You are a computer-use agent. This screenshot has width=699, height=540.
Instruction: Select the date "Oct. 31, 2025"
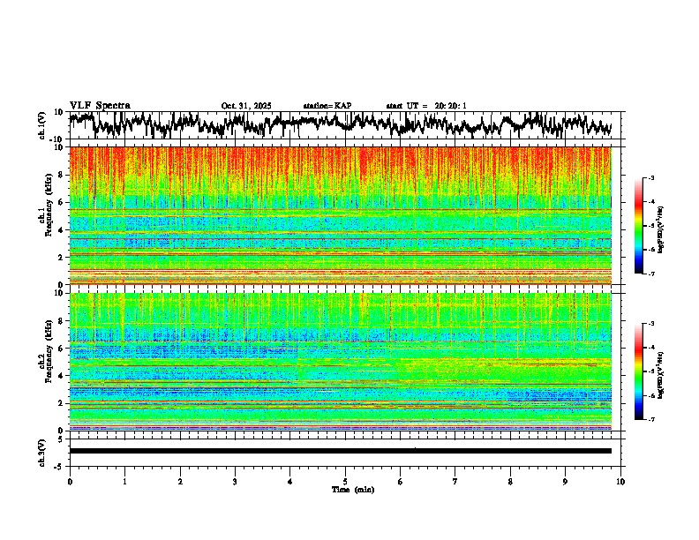(x=246, y=106)
